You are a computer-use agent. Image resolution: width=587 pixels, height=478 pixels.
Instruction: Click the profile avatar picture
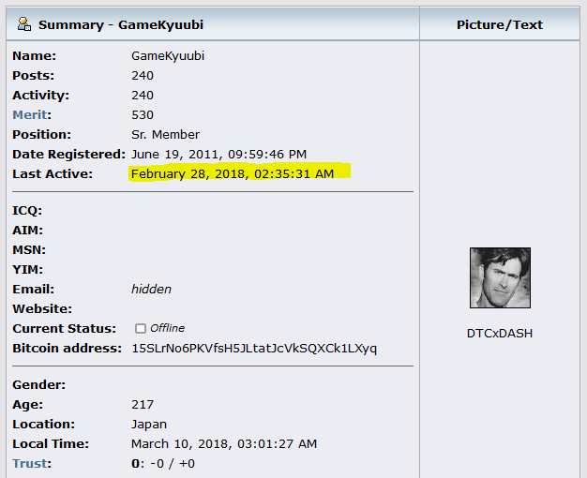tap(500, 278)
